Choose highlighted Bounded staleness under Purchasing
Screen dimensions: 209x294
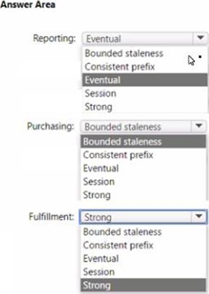tap(143, 142)
